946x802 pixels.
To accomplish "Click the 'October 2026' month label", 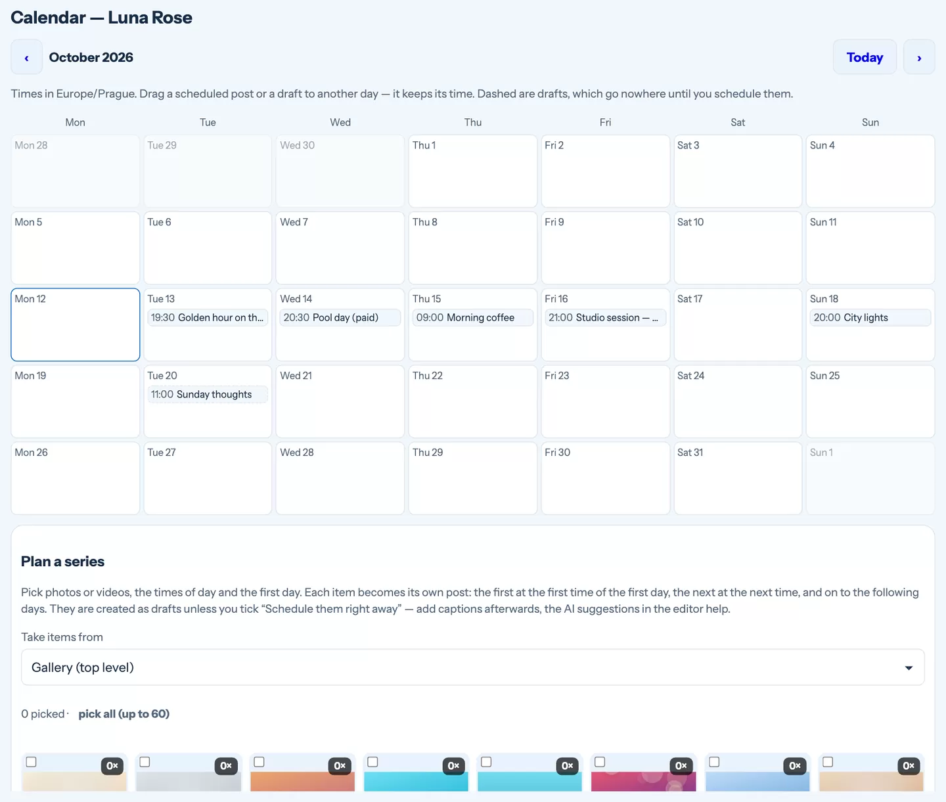I will [x=91, y=57].
